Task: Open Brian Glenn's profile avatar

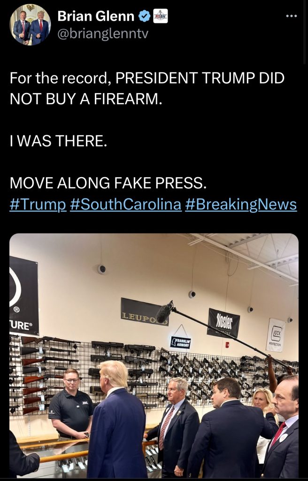Action: pos(31,25)
